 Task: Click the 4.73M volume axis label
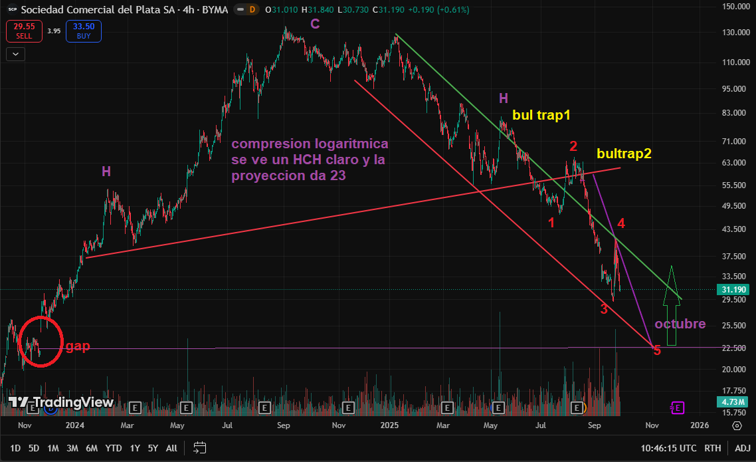click(x=734, y=402)
